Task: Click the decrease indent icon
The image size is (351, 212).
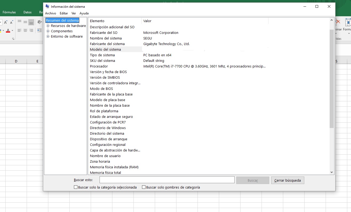Action: pos(40,30)
